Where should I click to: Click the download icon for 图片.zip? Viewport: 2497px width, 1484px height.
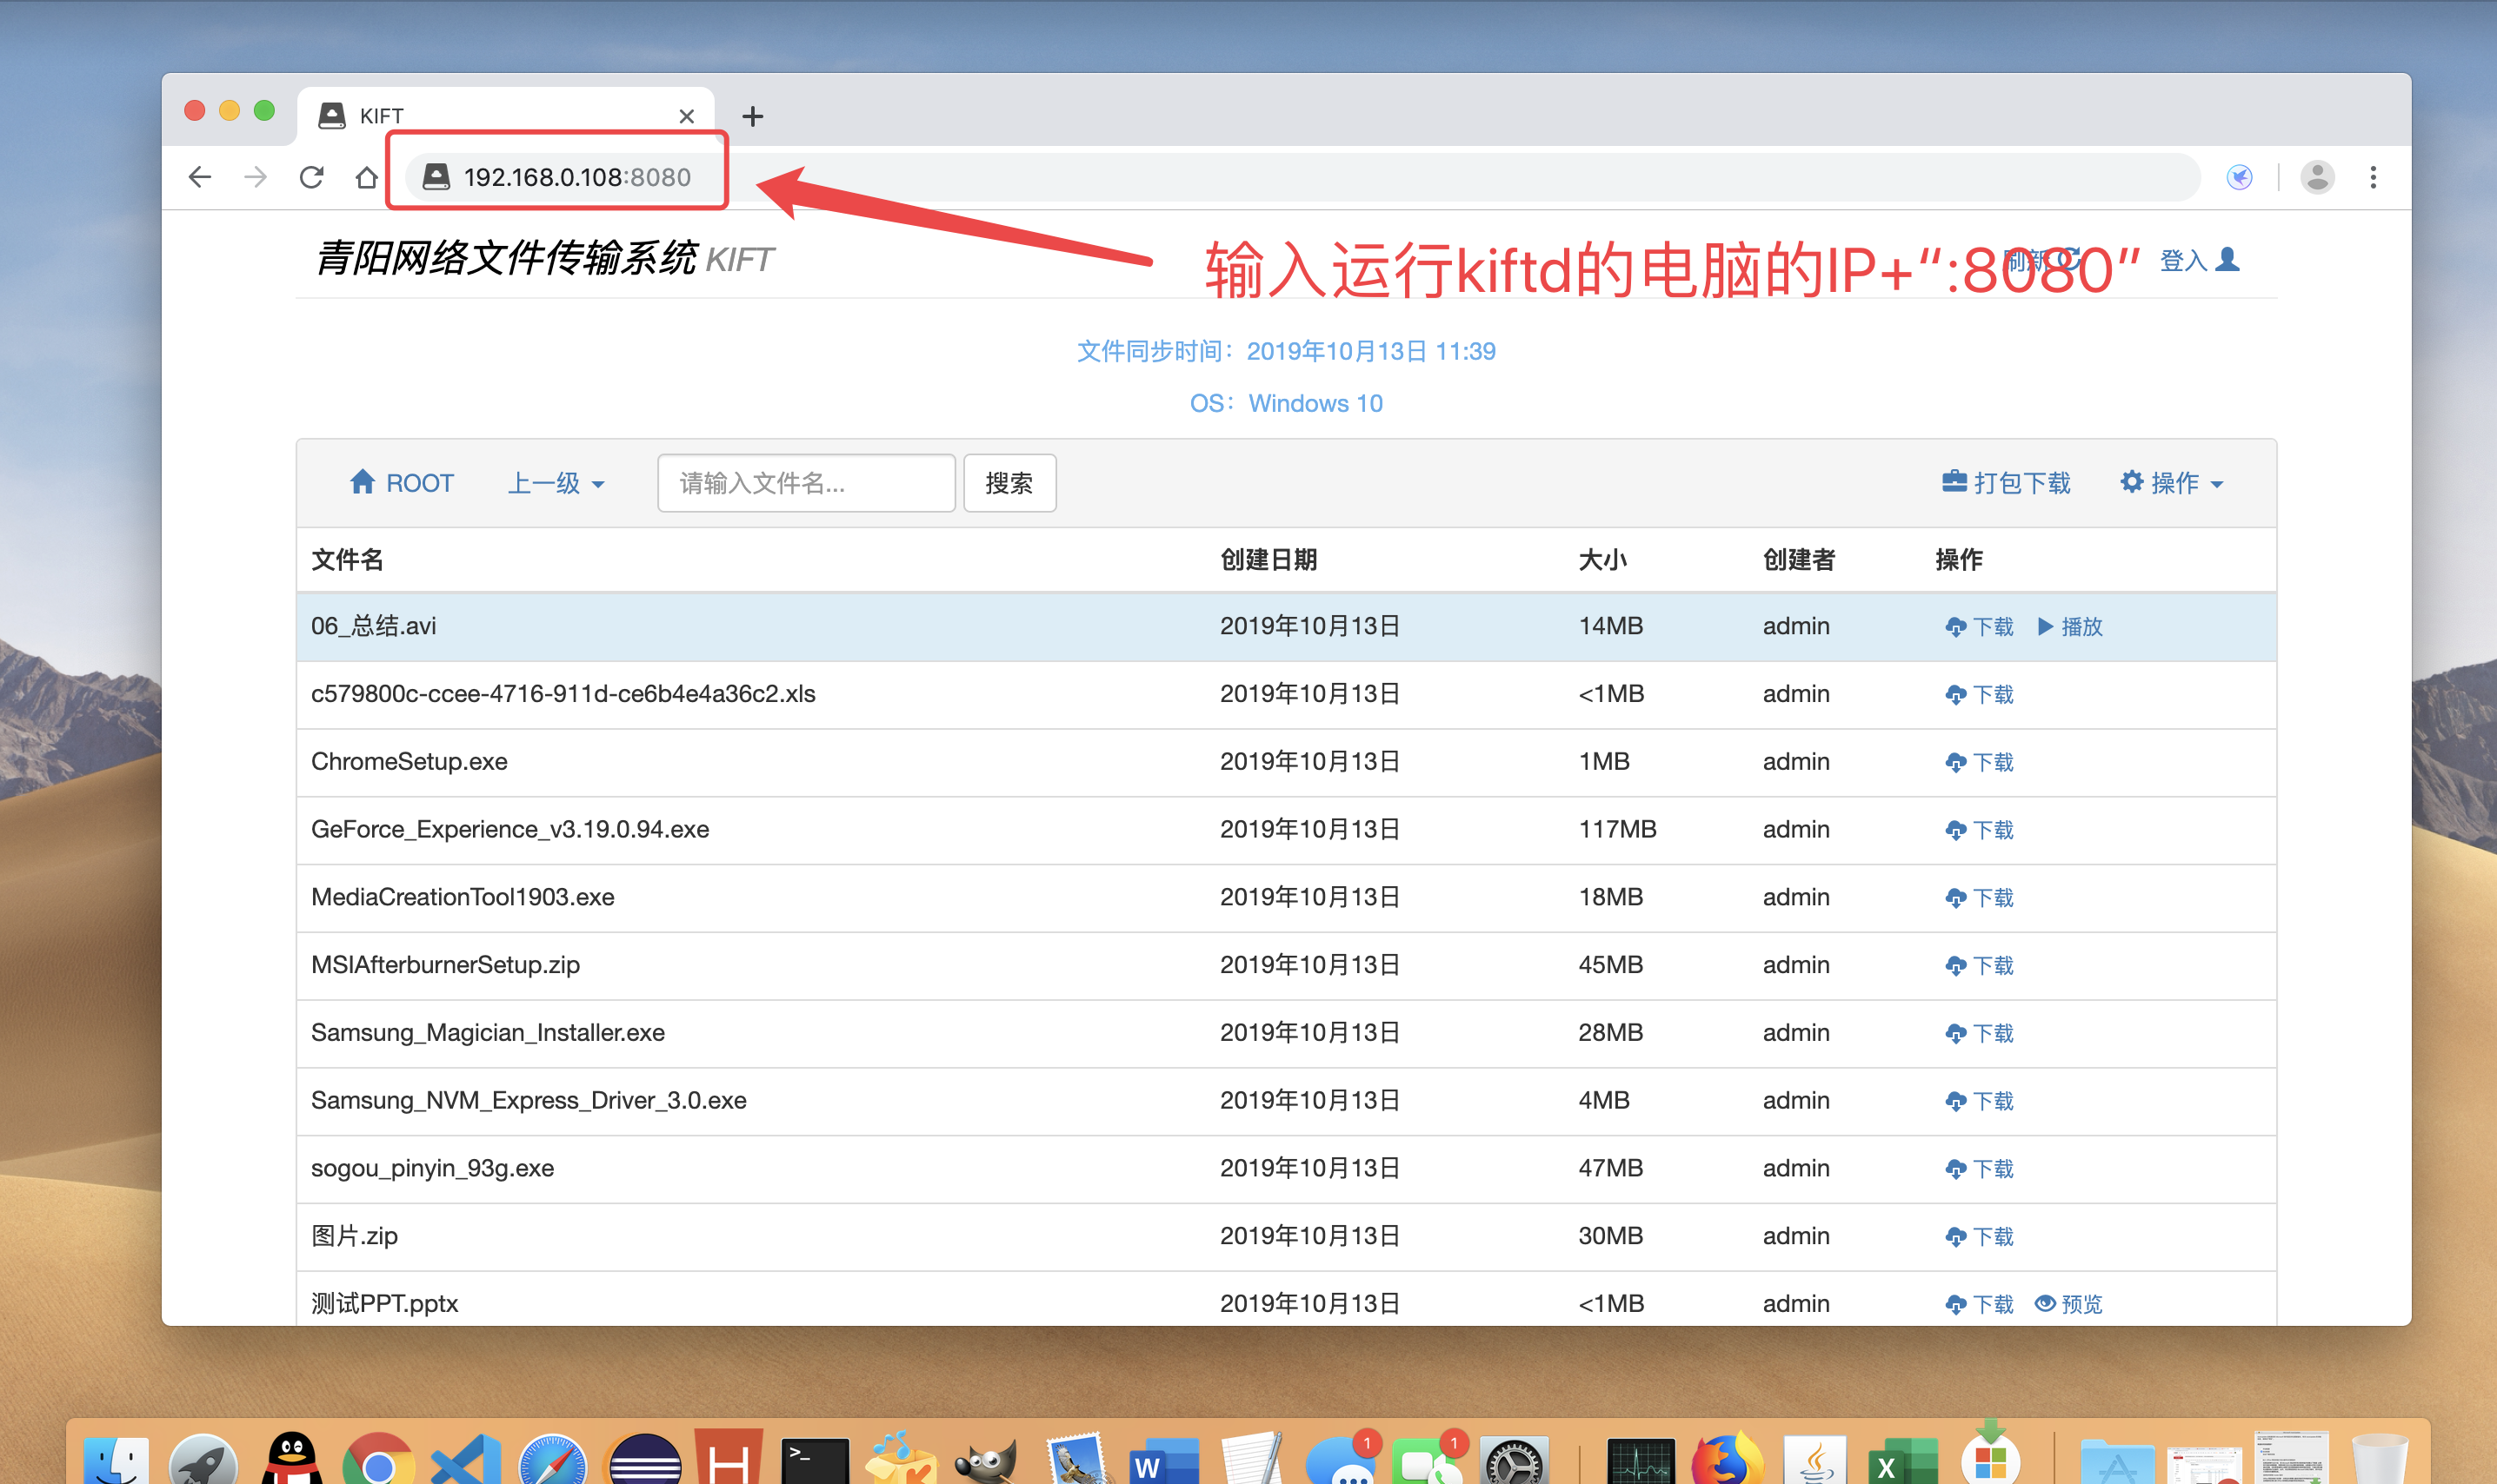1958,1236
